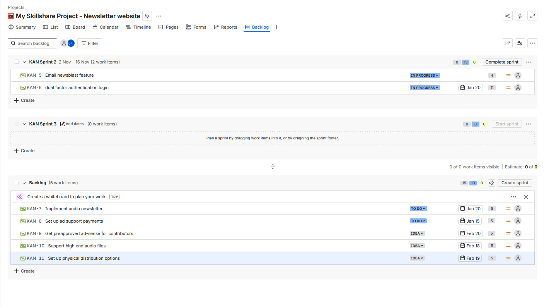Collapse KAN Sprint 2 section chevron

pos(24,62)
